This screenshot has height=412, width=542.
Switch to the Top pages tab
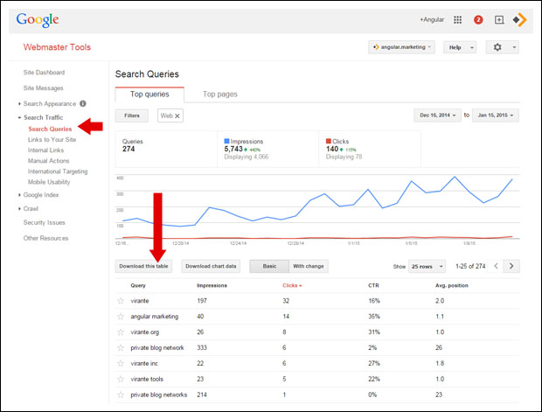219,94
